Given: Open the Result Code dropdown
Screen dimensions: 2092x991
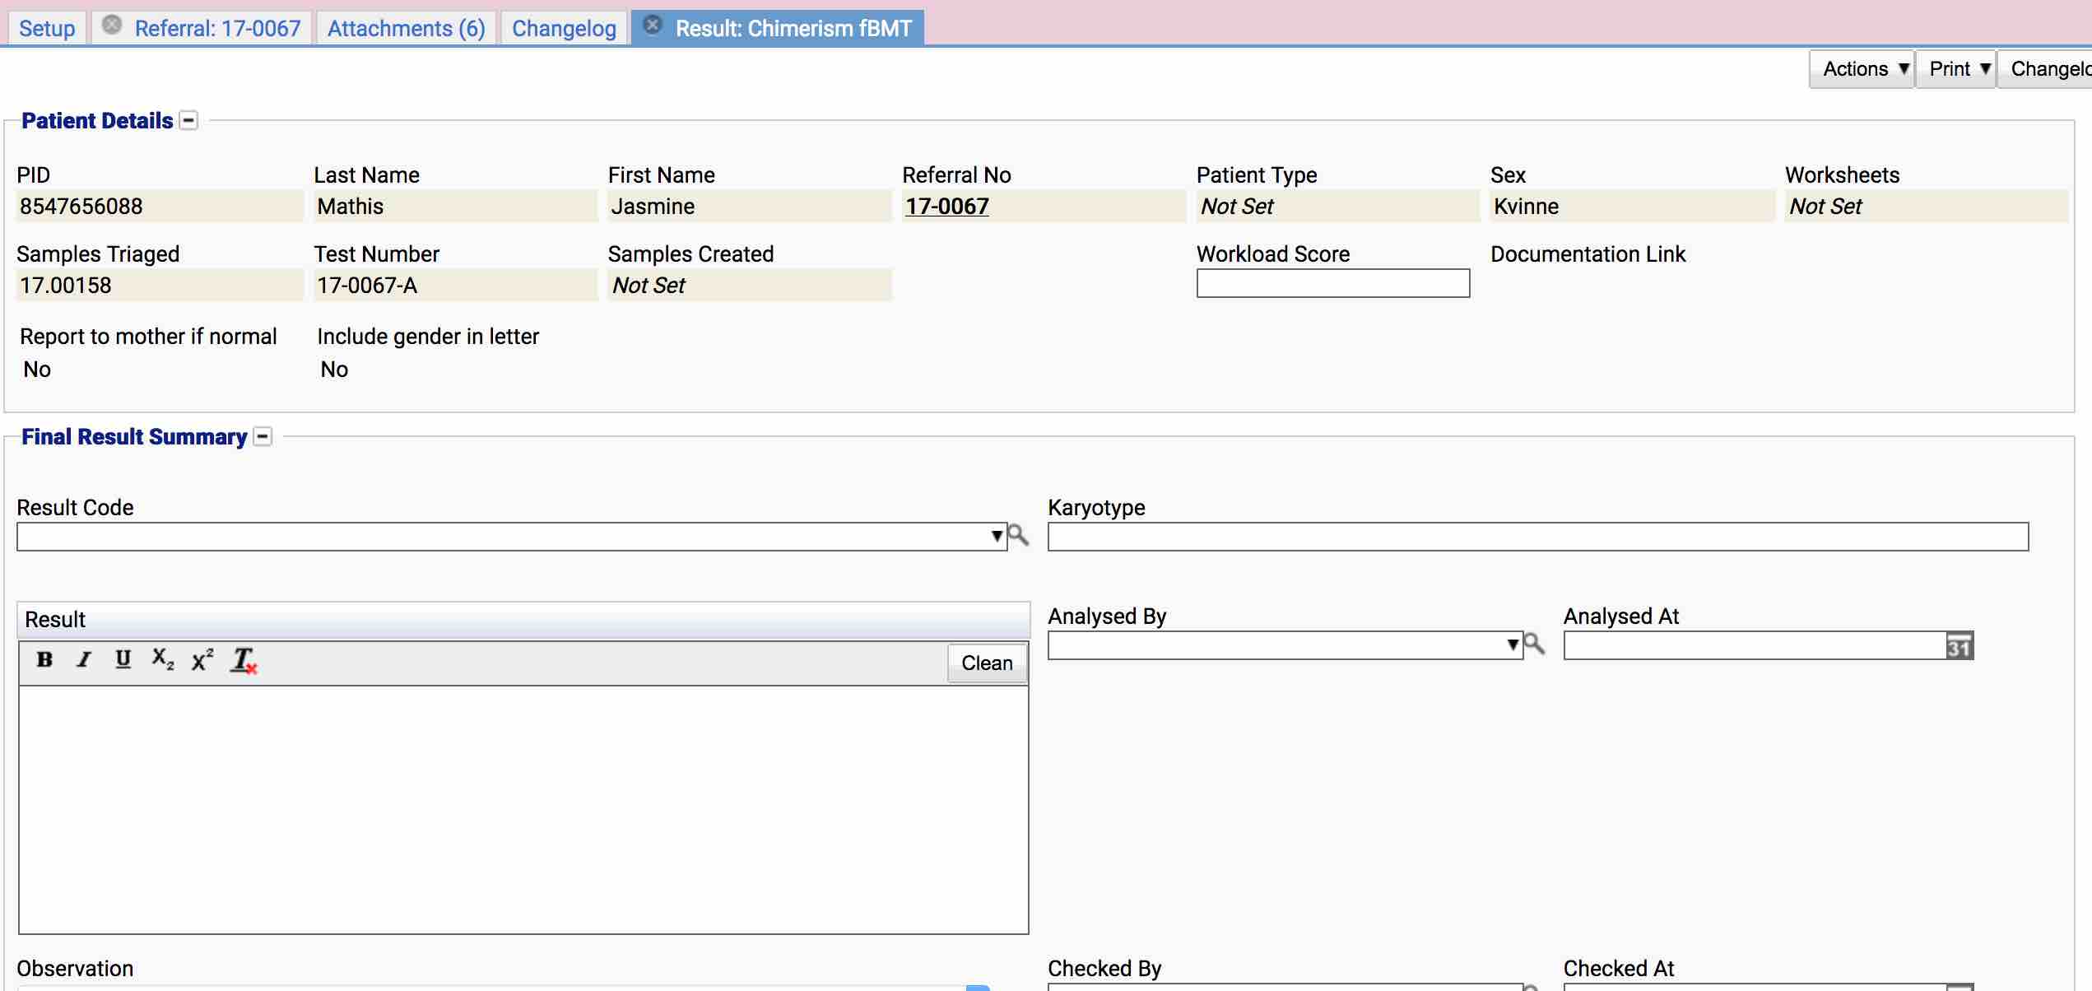Looking at the screenshot, I should tap(997, 537).
